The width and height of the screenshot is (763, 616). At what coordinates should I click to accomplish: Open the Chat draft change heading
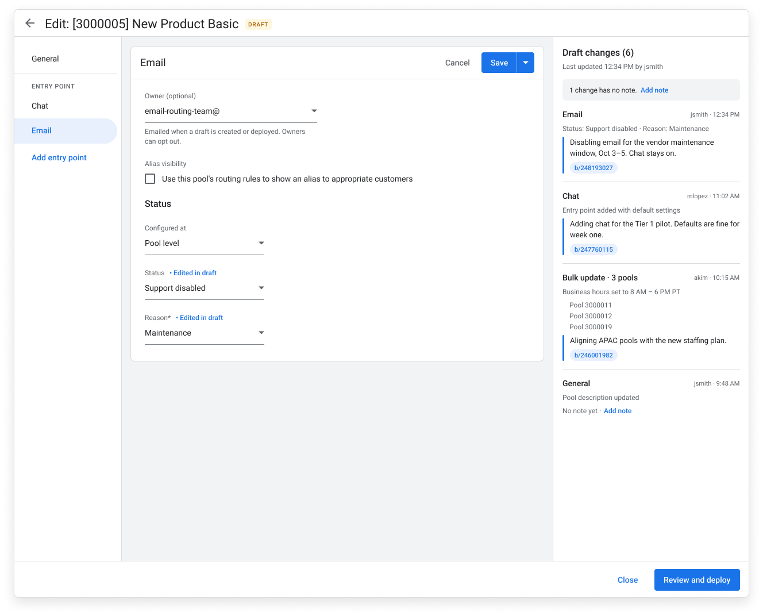571,196
